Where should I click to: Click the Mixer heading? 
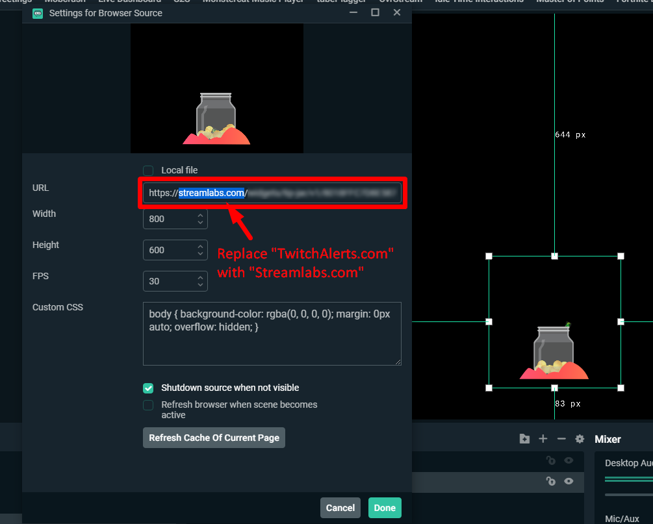pos(608,440)
